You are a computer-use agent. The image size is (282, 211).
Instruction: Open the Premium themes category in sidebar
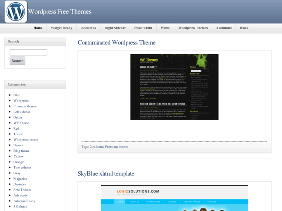coord(25,106)
